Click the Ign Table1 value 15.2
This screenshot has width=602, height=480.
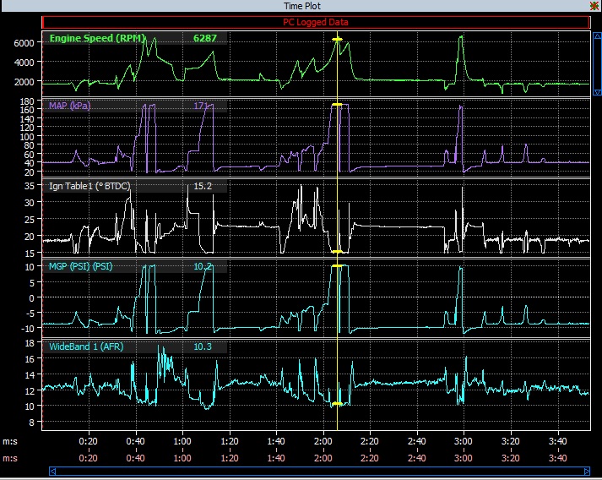[x=203, y=186]
